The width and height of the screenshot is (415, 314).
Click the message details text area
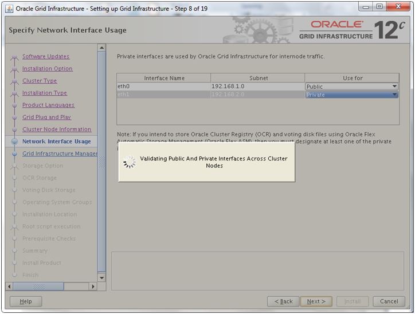[258, 271]
